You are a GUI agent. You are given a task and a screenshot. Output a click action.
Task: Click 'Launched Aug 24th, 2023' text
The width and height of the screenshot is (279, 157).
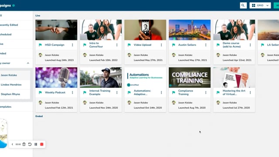[59, 60]
